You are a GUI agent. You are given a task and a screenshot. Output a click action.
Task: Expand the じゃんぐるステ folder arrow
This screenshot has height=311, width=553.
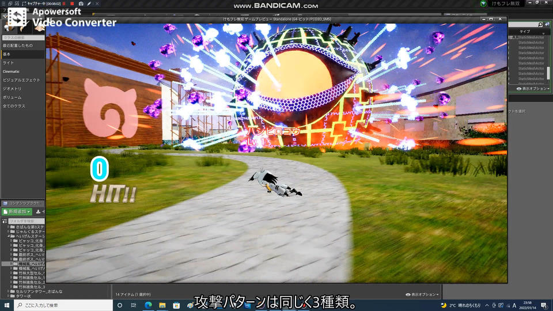(x=9, y=232)
